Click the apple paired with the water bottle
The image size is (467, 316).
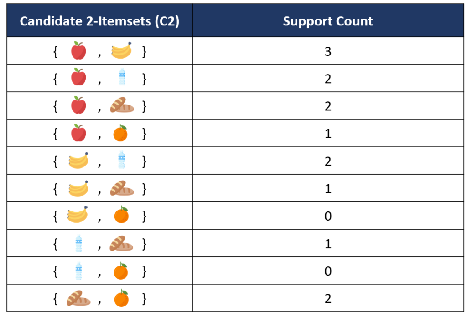coord(78,78)
